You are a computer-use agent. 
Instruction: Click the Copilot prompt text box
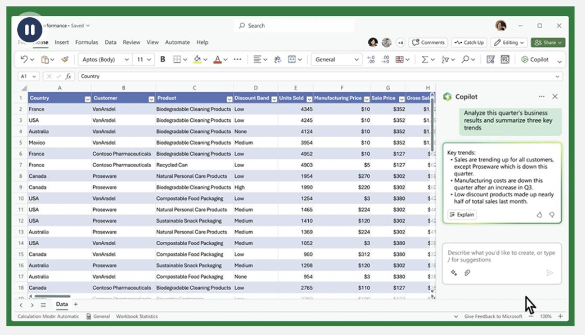tap(501, 256)
